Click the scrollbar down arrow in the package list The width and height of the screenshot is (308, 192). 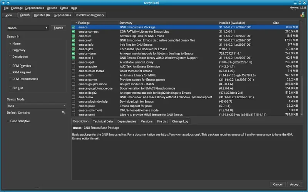[302, 114]
